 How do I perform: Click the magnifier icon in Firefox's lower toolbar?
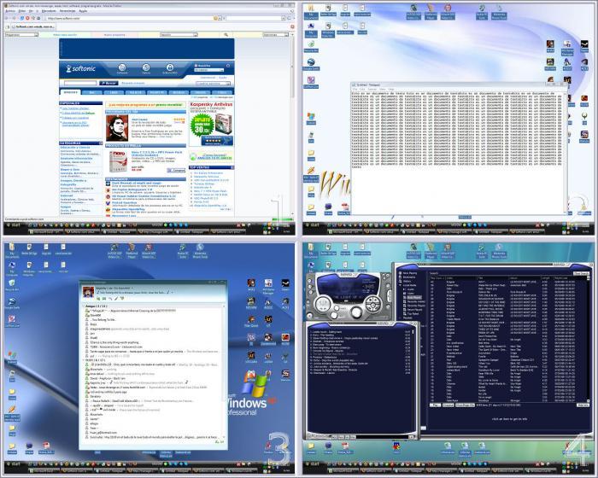click(x=226, y=35)
